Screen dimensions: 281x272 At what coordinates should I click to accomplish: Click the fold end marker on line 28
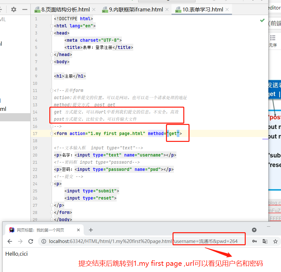pyautogui.click(x=52, y=212)
